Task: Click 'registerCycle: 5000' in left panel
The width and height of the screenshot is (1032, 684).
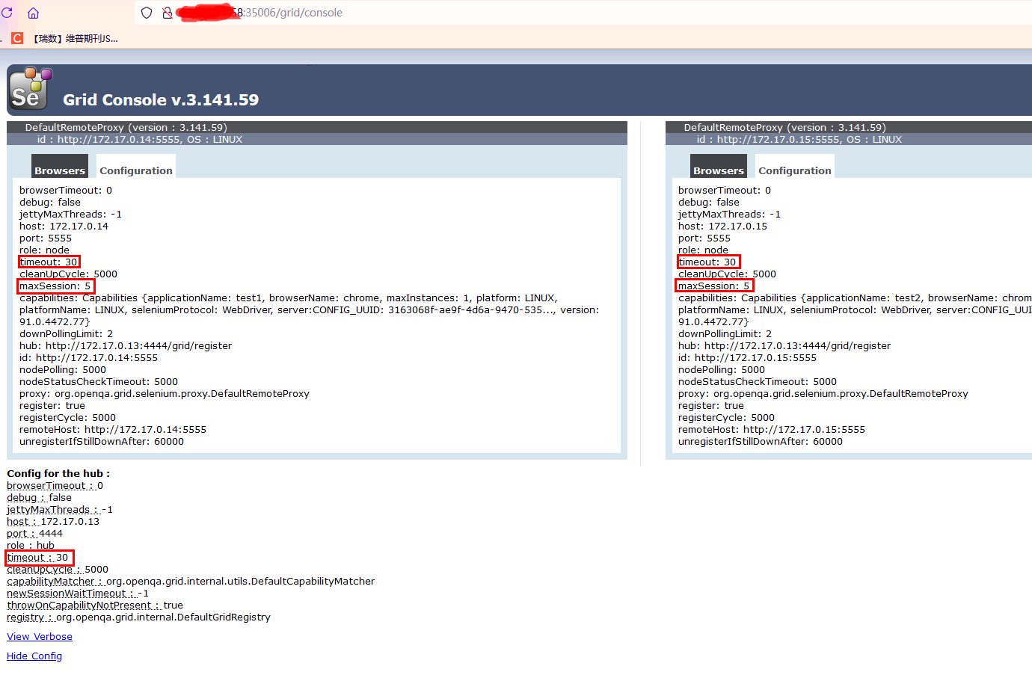Action: (x=68, y=418)
